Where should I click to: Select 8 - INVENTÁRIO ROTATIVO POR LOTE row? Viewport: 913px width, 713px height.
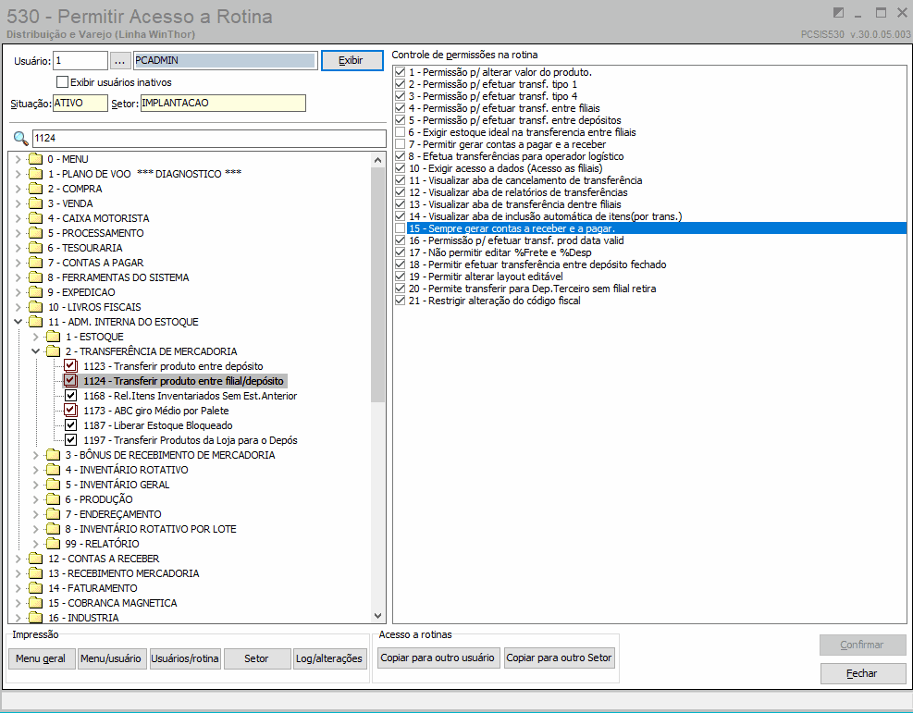pos(151,529)
